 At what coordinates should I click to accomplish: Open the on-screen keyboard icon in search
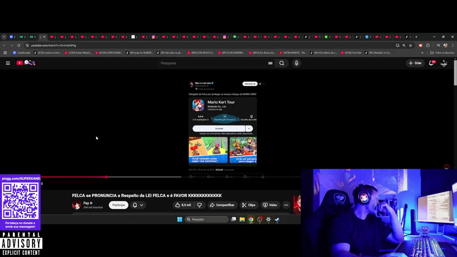[x=270, y=63]
